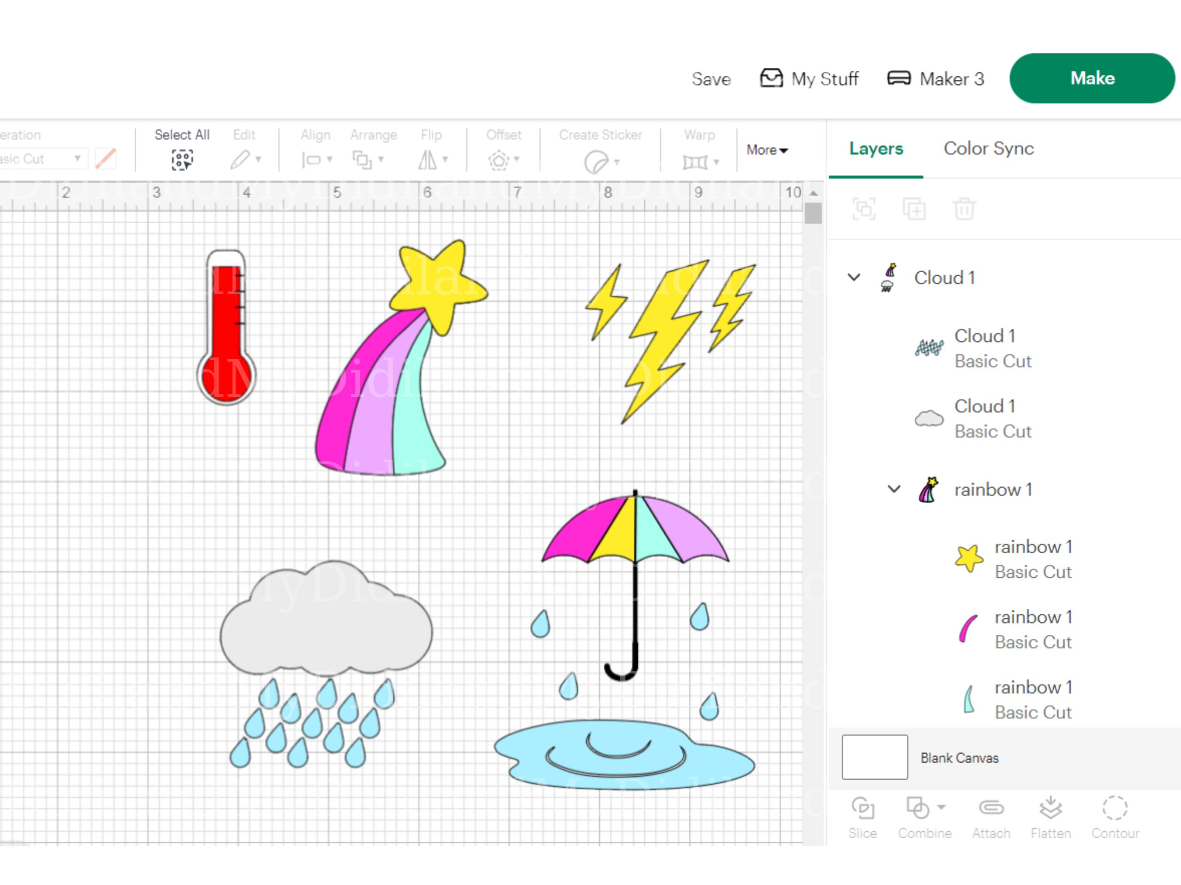This screenshot has width=1181, height=885.
Task: Collapse the rainbow 1 layer group
Action: click(x=893, y=489)
